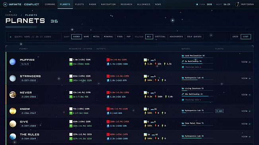Click the white metal icon in Muffins row

(71, 60)
